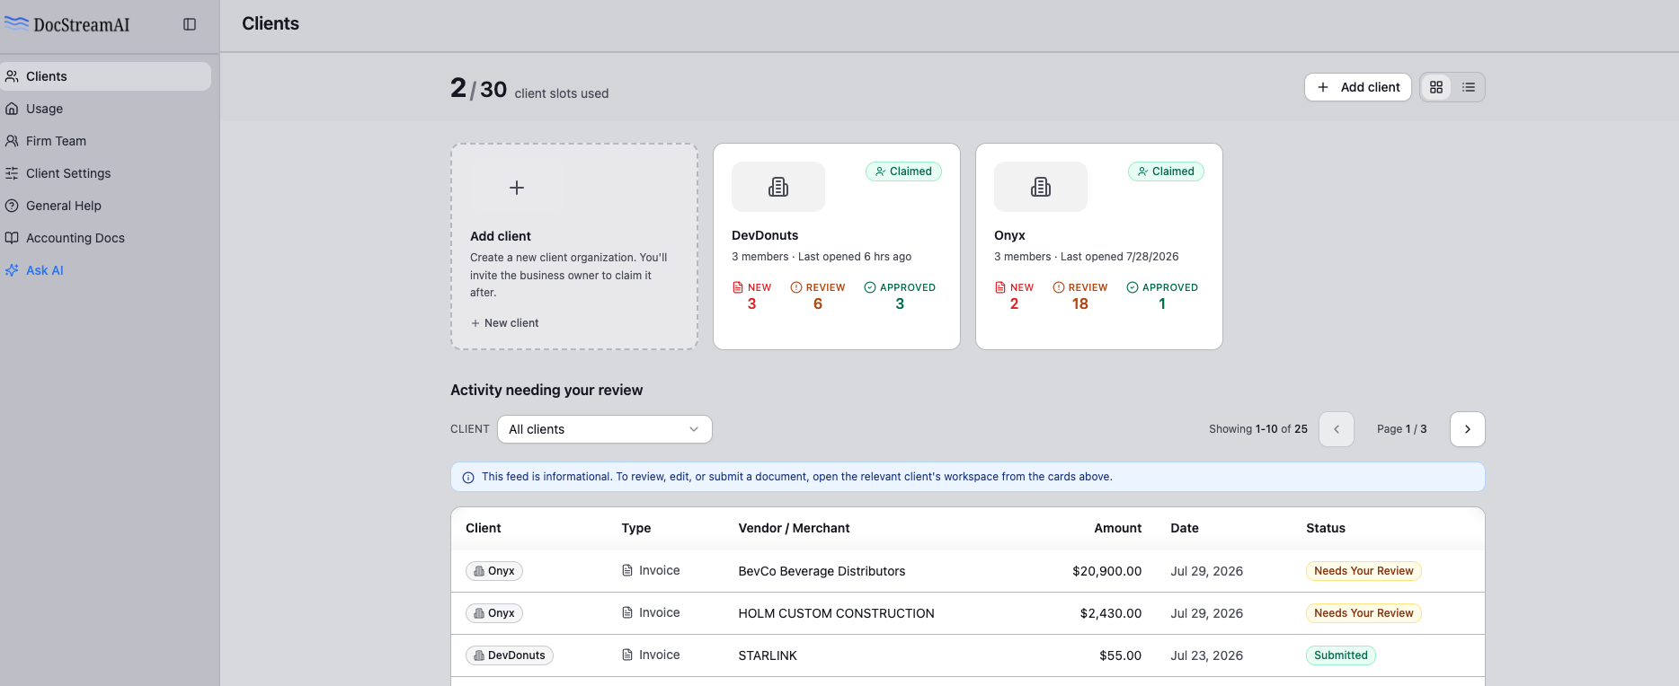The image size is (1679, 686).
Task: Click Invoice icon in BevCo row
Action: point(627,570)
